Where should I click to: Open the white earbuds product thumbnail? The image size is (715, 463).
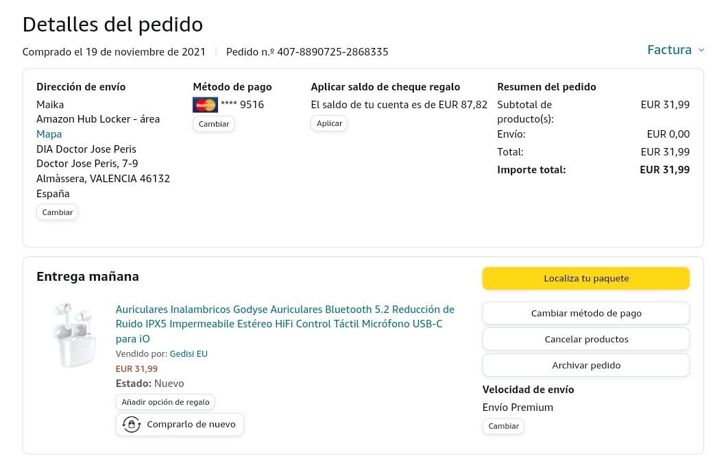click(x=73, y=334)
